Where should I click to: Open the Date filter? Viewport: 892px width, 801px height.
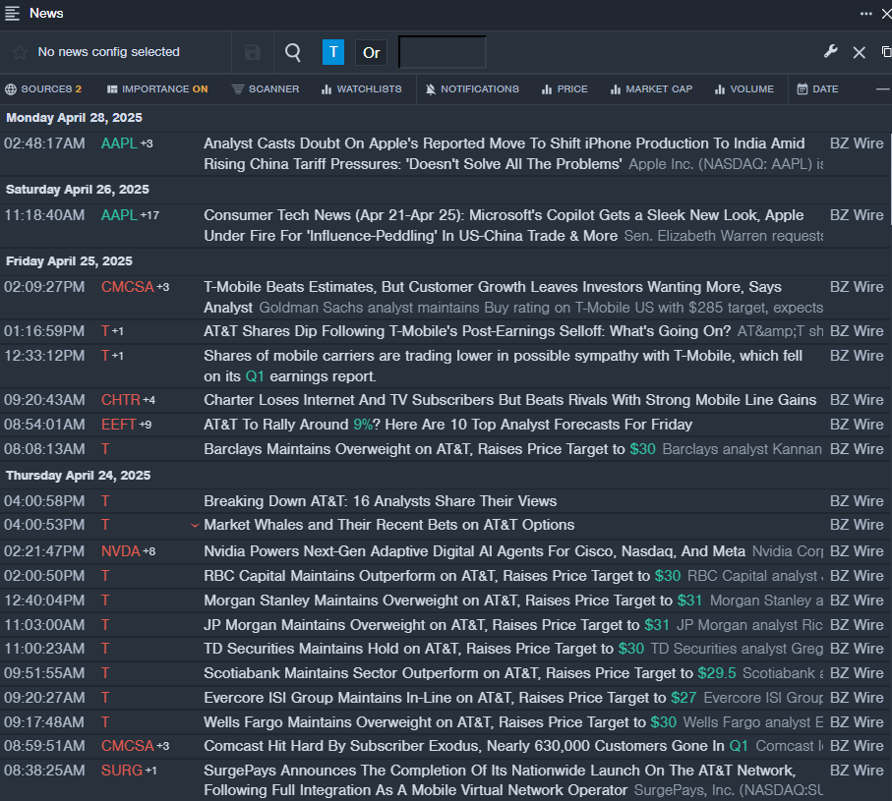click(x=817, y=89)
